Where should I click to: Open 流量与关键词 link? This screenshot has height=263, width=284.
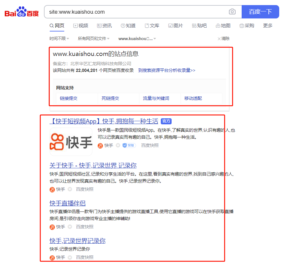pos(156,98)
